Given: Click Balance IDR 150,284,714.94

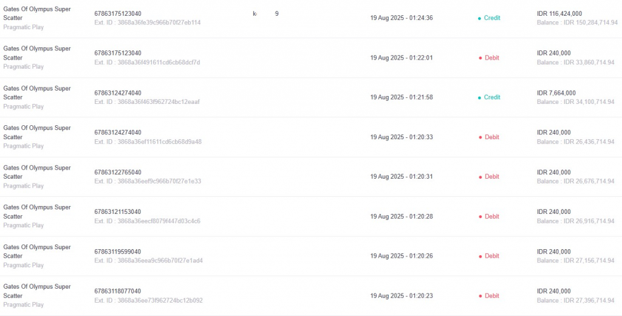Looking at the screenshot, I should 578,22.
